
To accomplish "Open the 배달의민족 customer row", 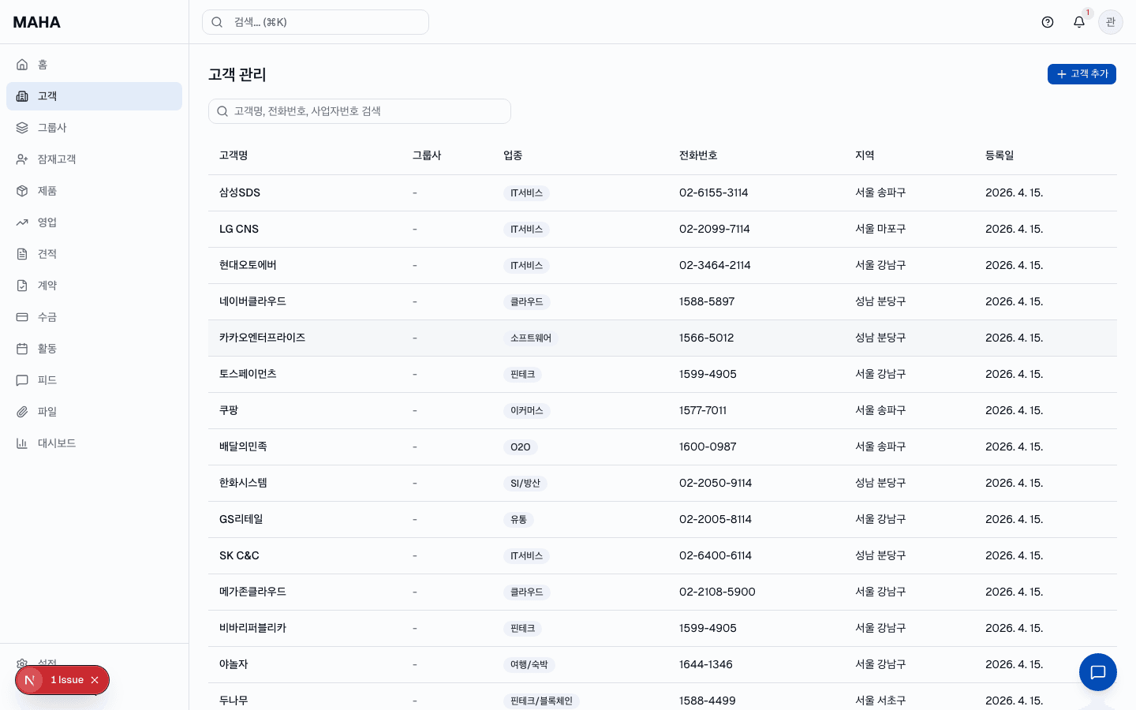I will tap(663, 447).
